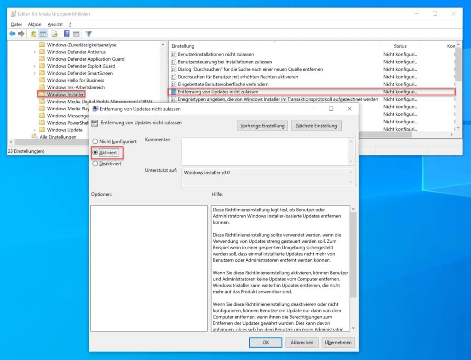Select Eingebettete Benutzeroberfläche verhindern setting

pos(223,85)
